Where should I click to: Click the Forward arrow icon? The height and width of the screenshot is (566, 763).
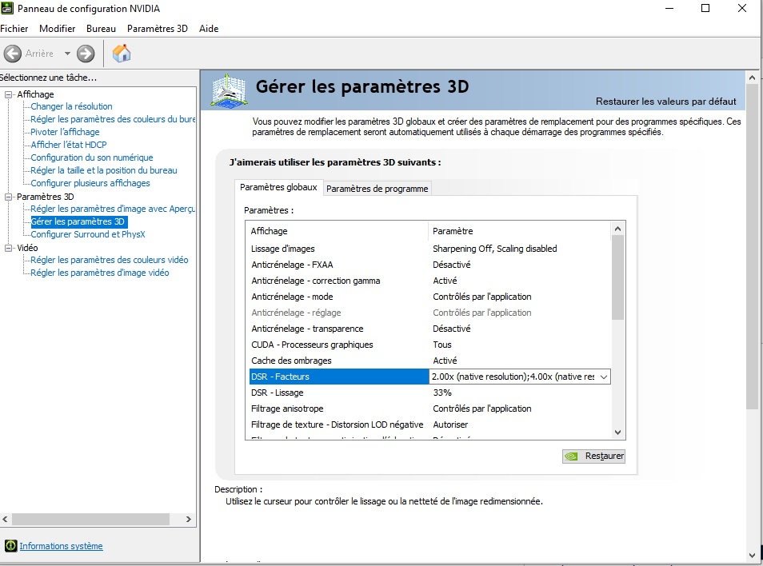pyautogui.click(x=86, y=54)
